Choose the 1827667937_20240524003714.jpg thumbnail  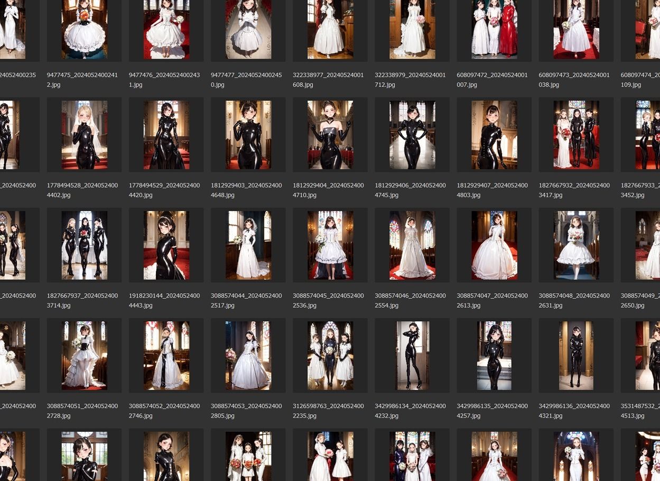point(84,245)
